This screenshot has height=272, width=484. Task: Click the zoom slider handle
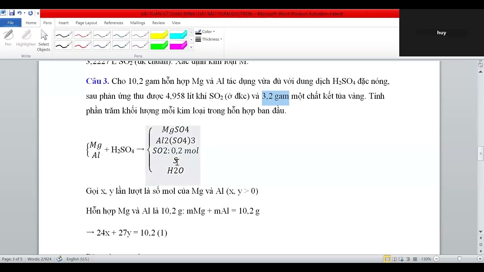pyautogui.click(x=459, y=259)
